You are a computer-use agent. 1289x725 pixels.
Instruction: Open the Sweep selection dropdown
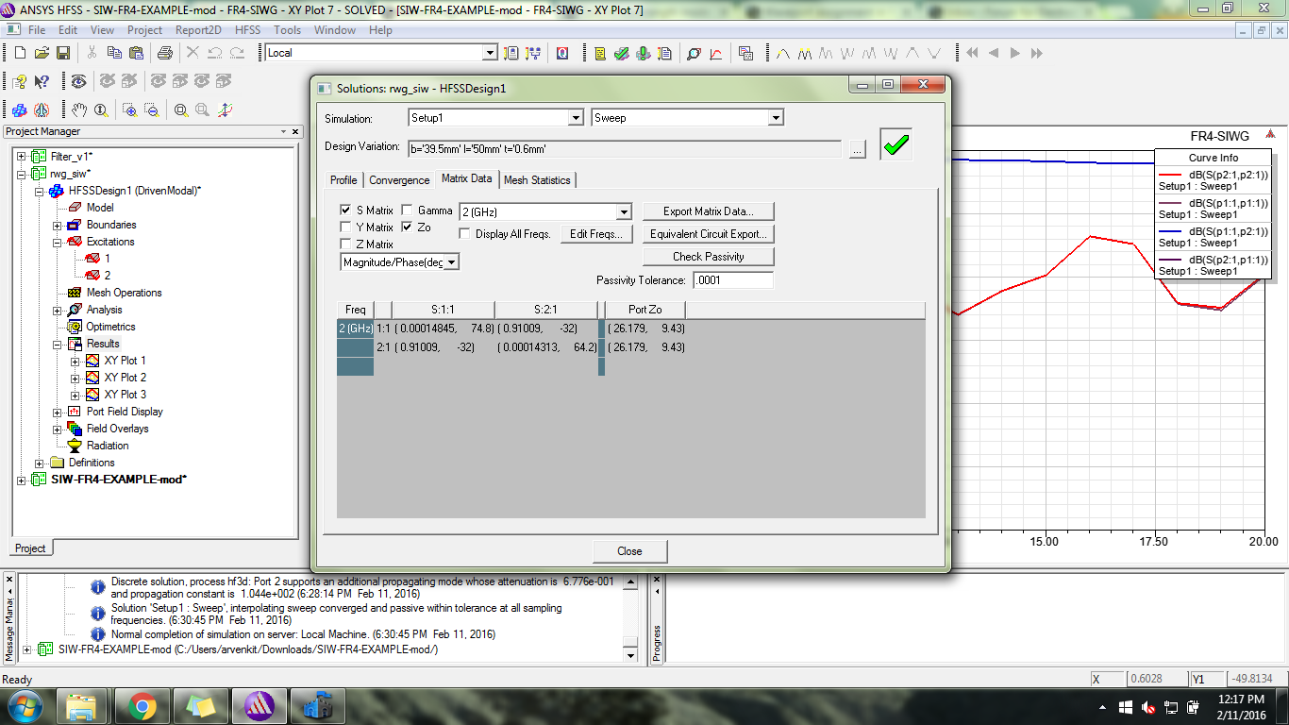(776, 118)
